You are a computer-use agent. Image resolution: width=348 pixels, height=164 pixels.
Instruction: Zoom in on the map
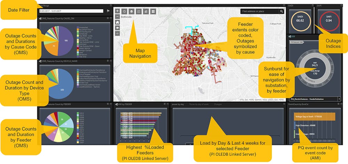pyautogui.click(x=117, y=11)
